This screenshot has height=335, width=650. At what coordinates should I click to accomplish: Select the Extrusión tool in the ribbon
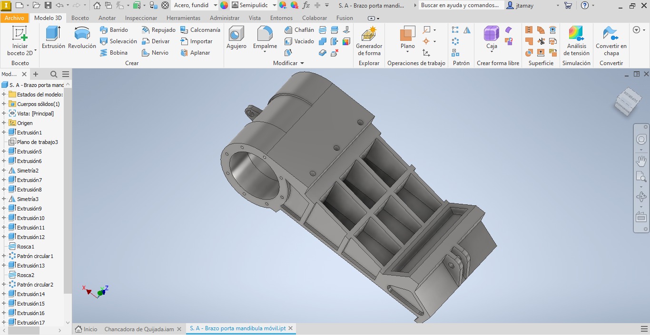coord(53,38)
